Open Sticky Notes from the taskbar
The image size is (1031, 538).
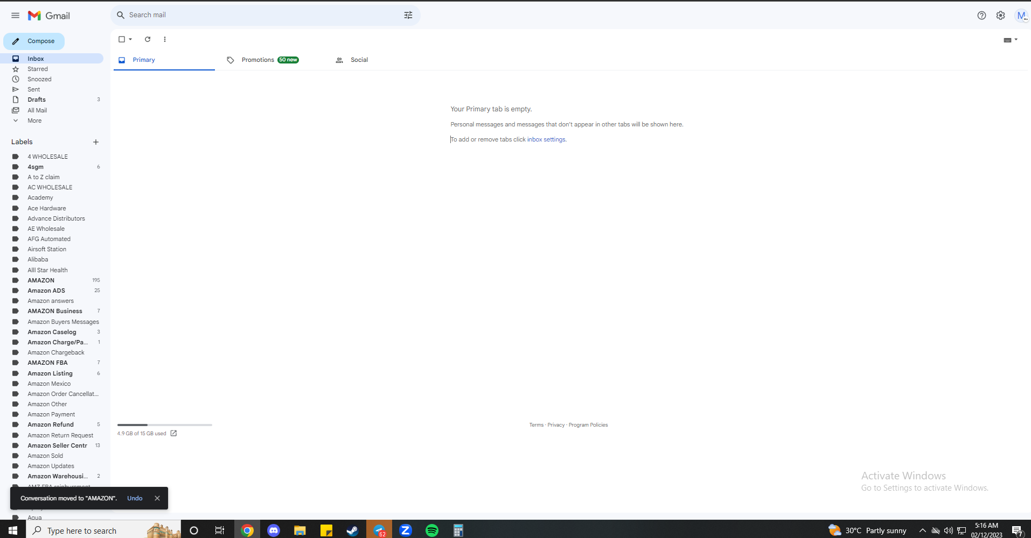tap(326, 530)
